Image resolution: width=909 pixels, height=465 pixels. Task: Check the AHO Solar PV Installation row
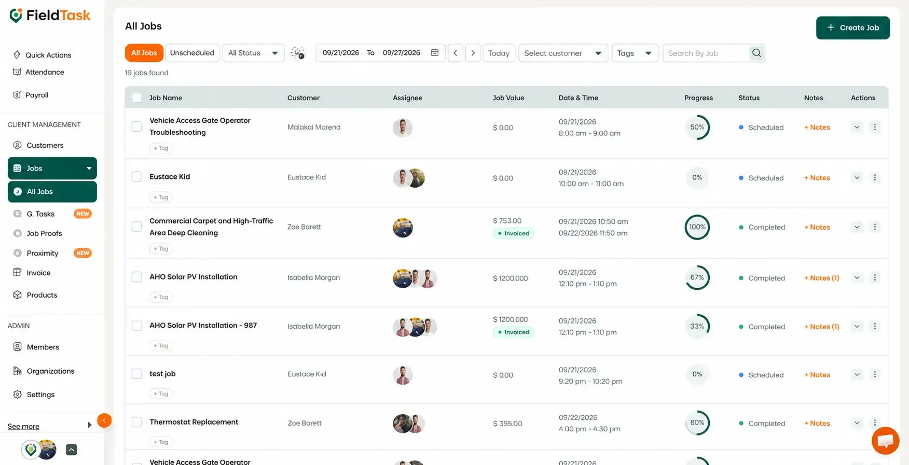(137, 277)
